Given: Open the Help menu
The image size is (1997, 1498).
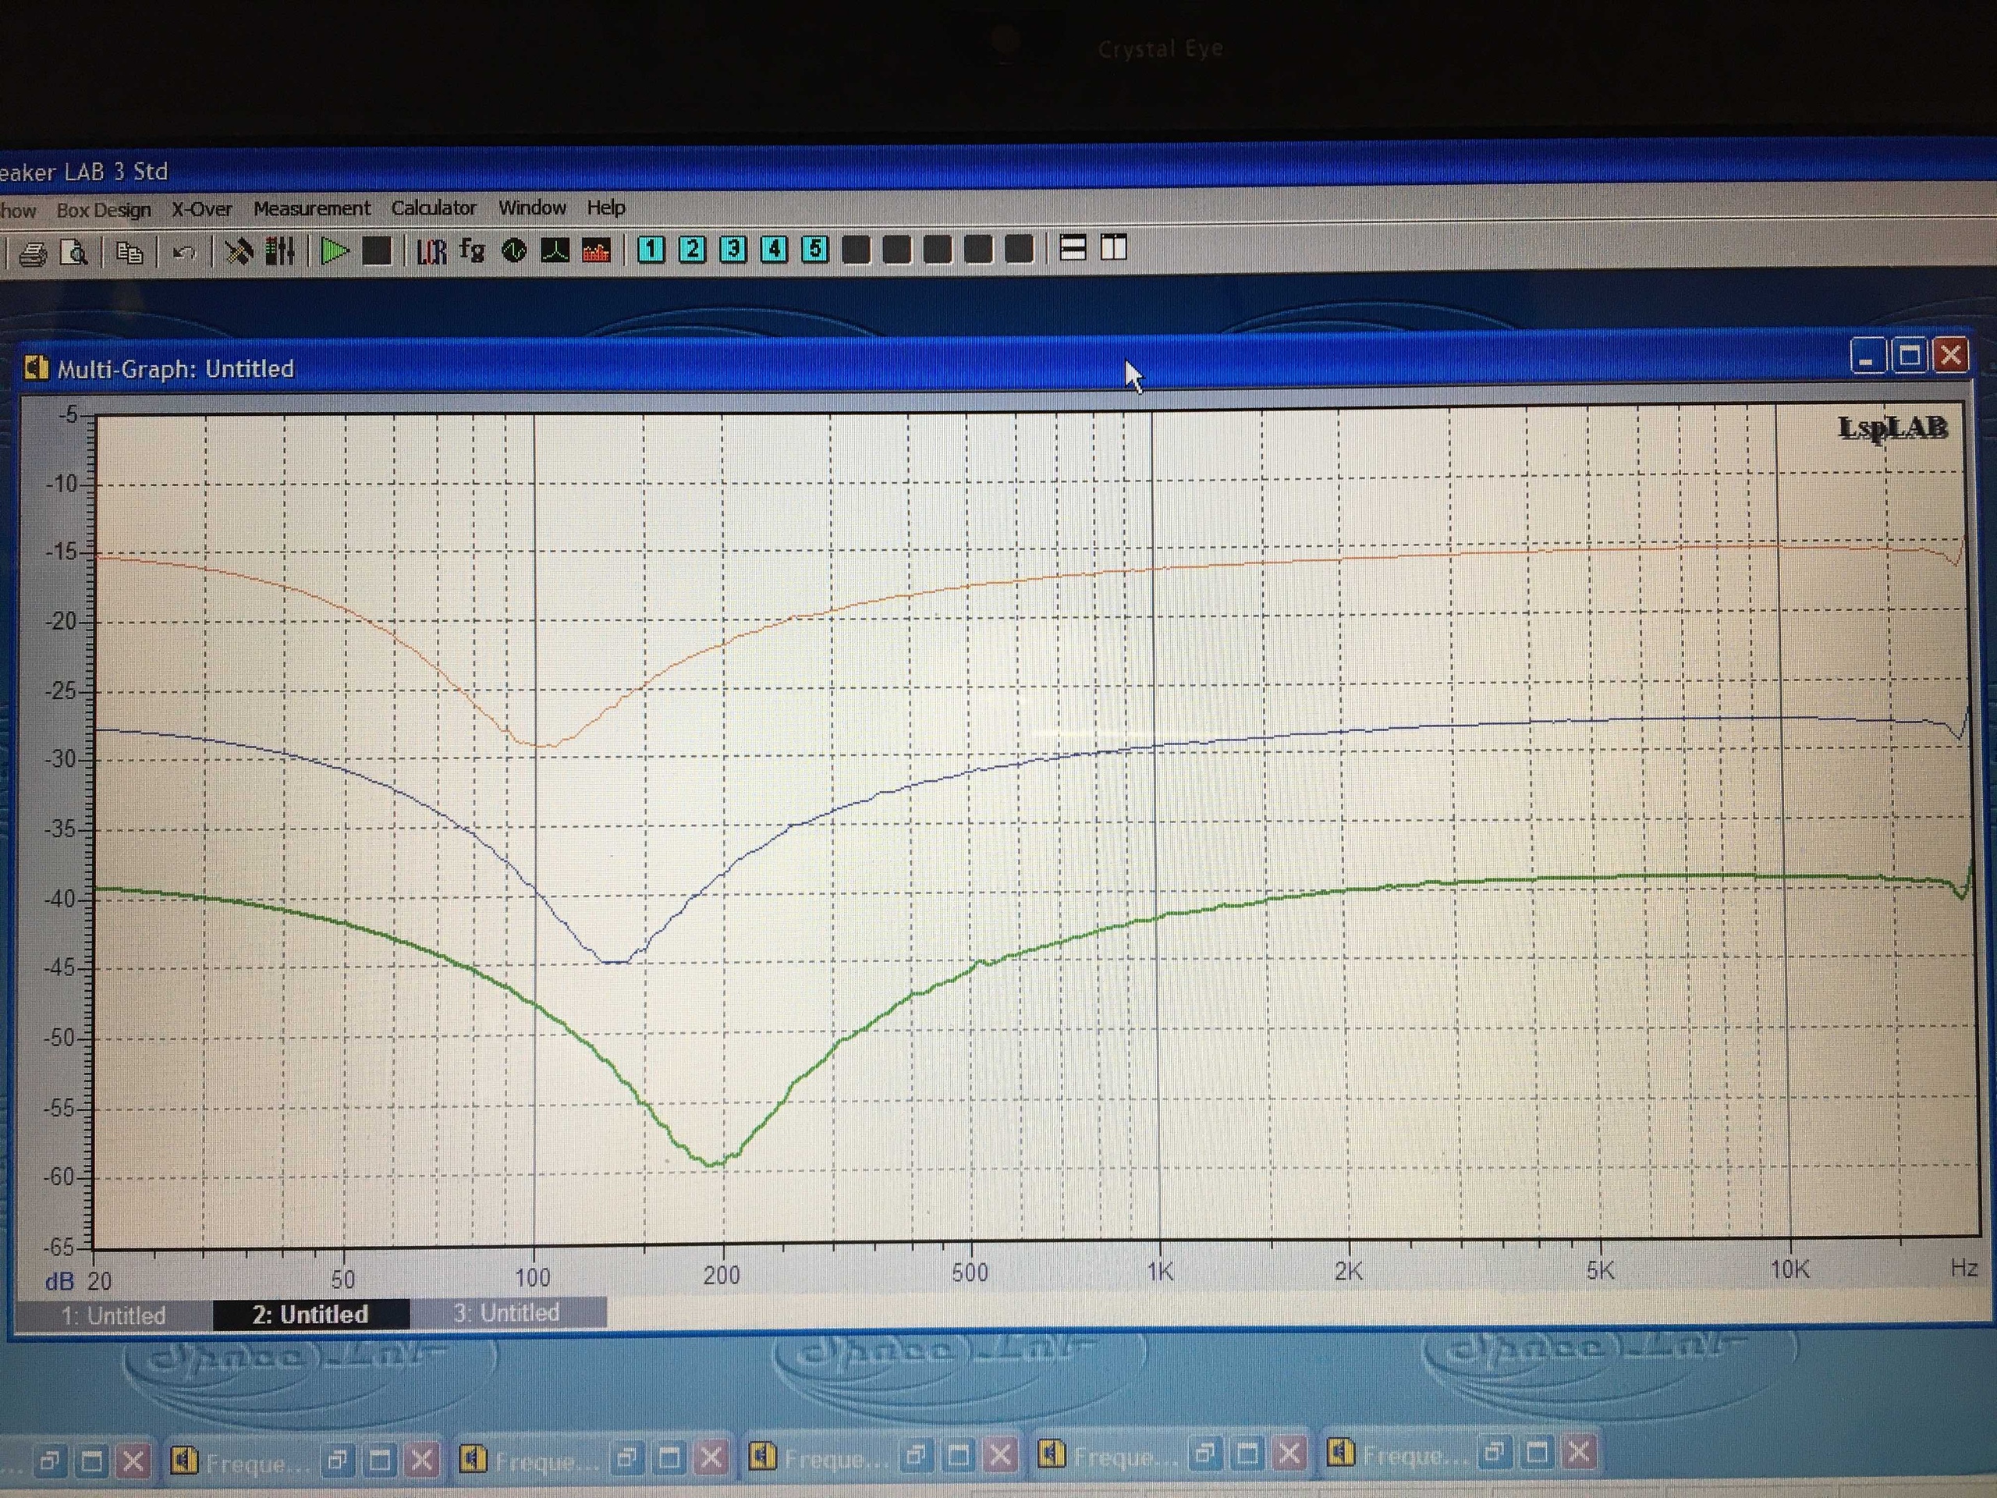Looking at the screenshot, I should click(606, 208).
